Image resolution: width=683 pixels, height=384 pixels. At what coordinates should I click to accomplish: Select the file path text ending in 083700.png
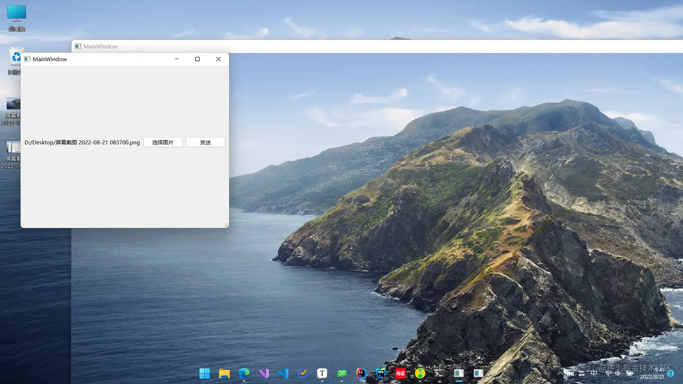tap(82, 142)
